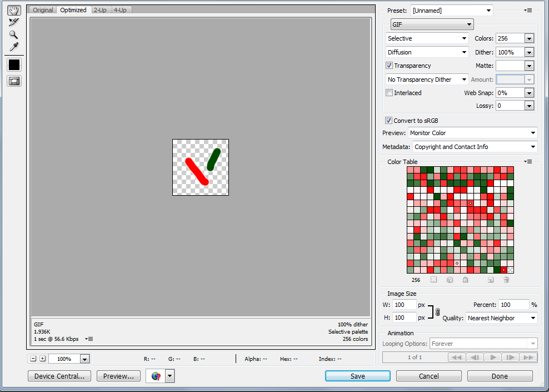Viewport: 549px width, 392px height.
Task: Open the Preset dropdown
Action: point(452,11)
